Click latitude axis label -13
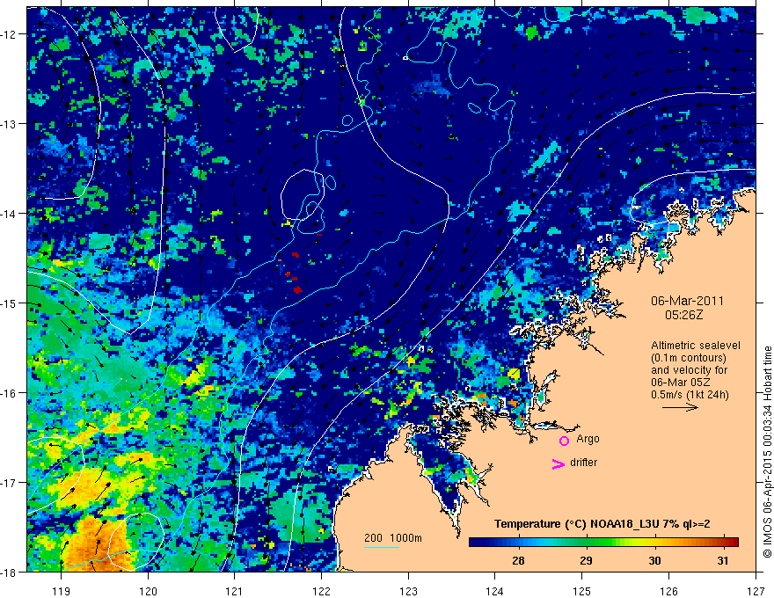 pos(10,124)
